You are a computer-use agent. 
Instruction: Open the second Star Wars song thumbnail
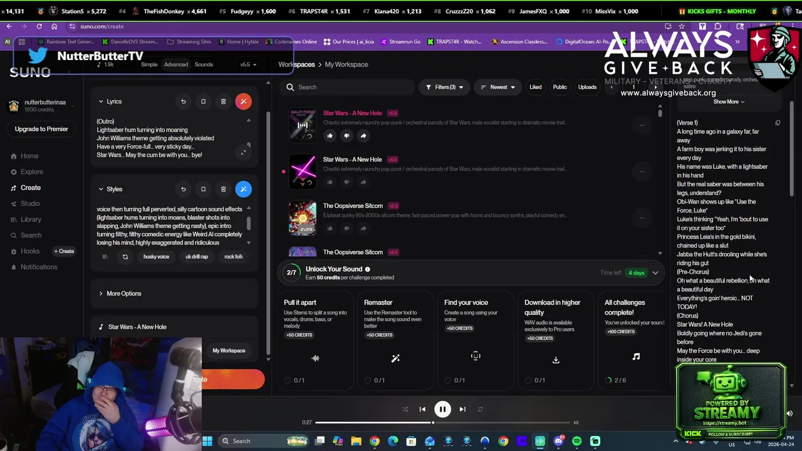pos(303,171)
